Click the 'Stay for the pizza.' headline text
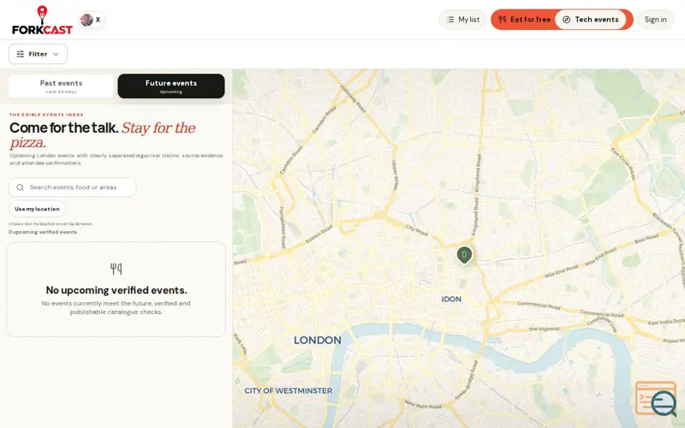Screen dimensions: 685x428 pyautogui.click(x=102, y=135)
